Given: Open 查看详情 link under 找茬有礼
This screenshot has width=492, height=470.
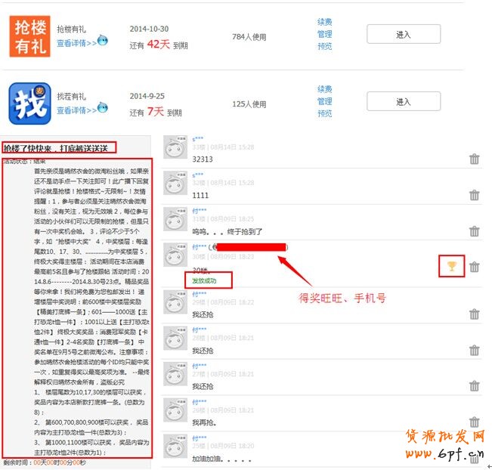Looking at the screenshot, I should pos(76,110).
